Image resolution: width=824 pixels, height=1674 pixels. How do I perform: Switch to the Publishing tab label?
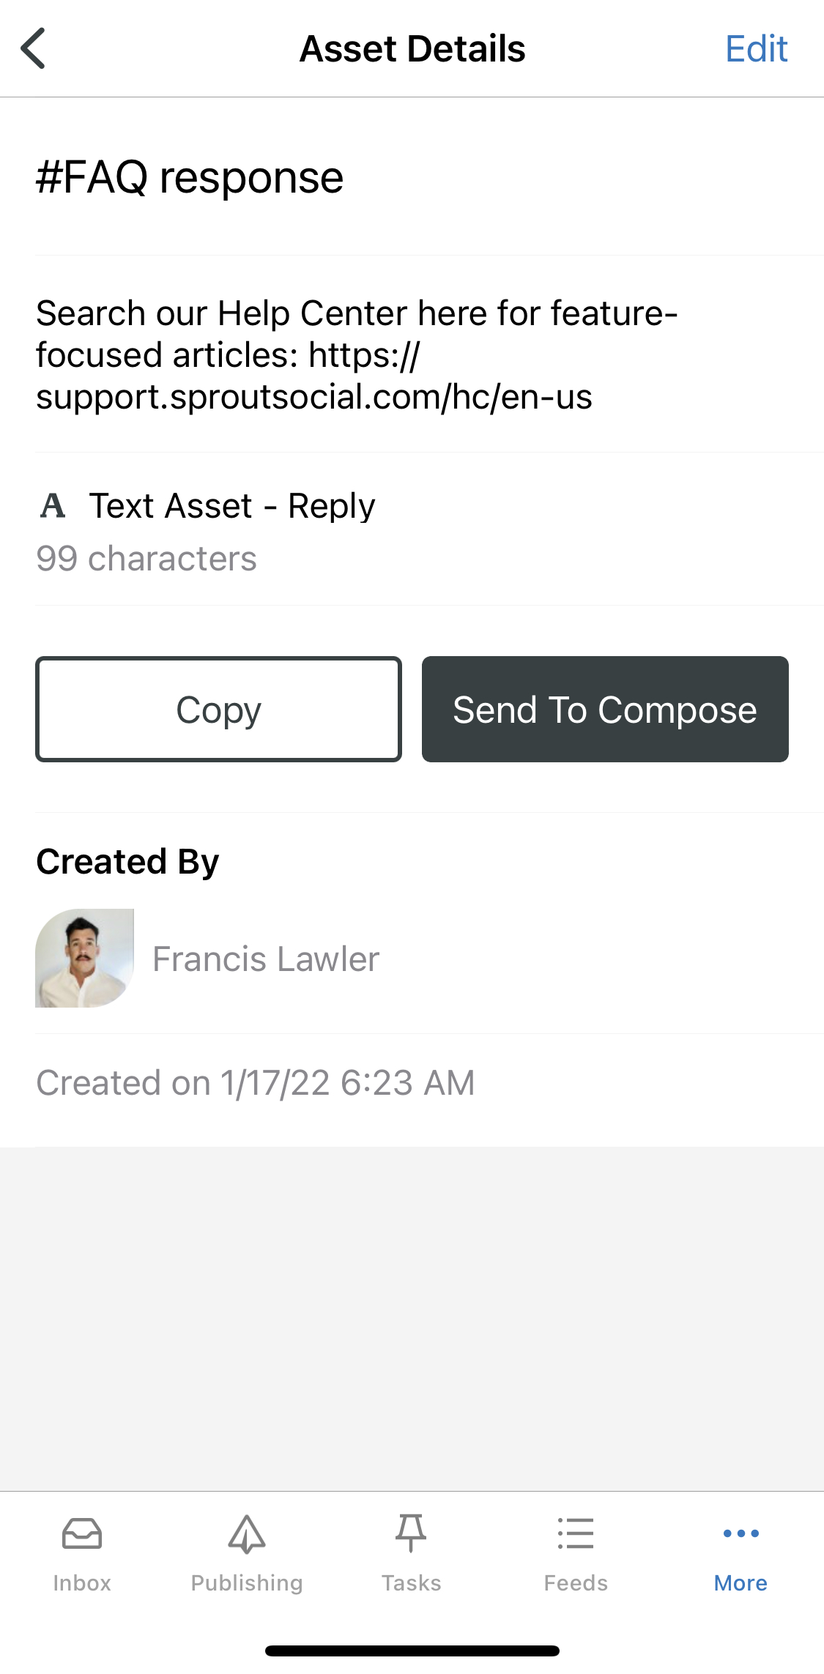click(x=247, y=1583)
